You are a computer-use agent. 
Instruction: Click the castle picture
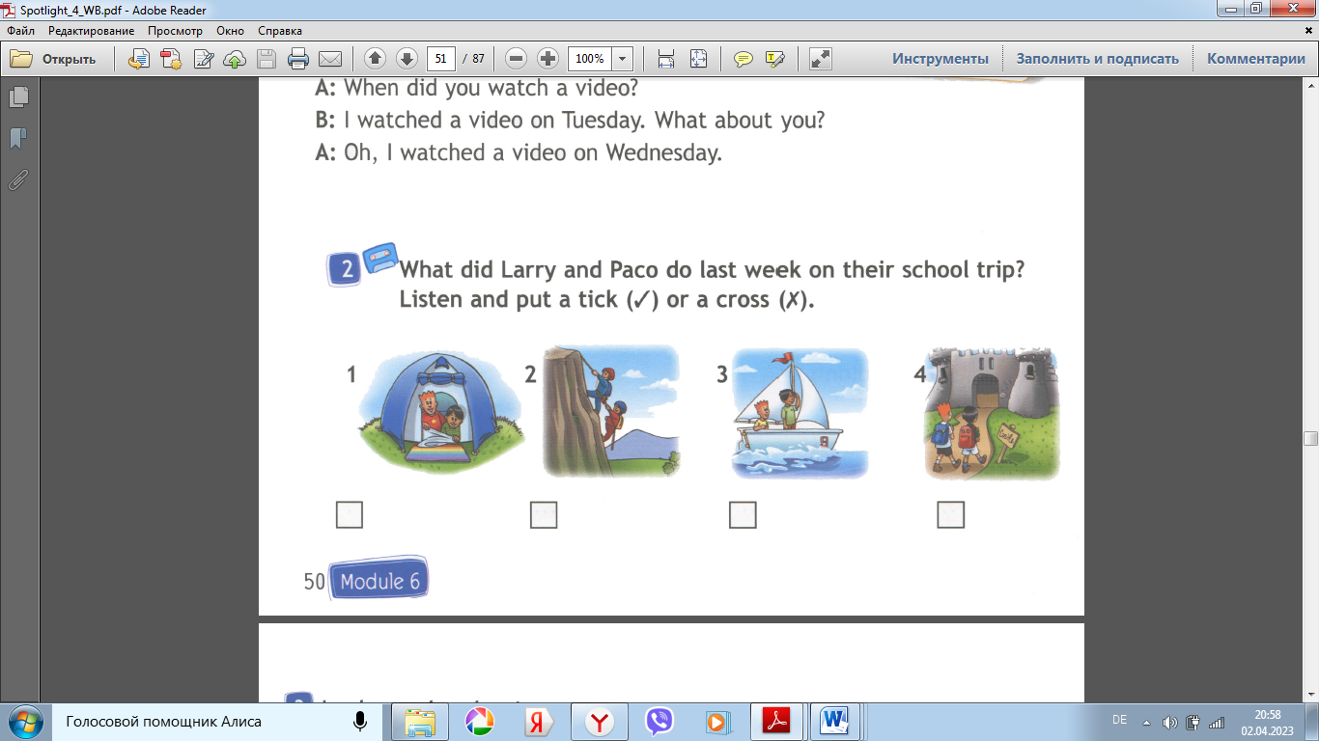coord(993,413)
